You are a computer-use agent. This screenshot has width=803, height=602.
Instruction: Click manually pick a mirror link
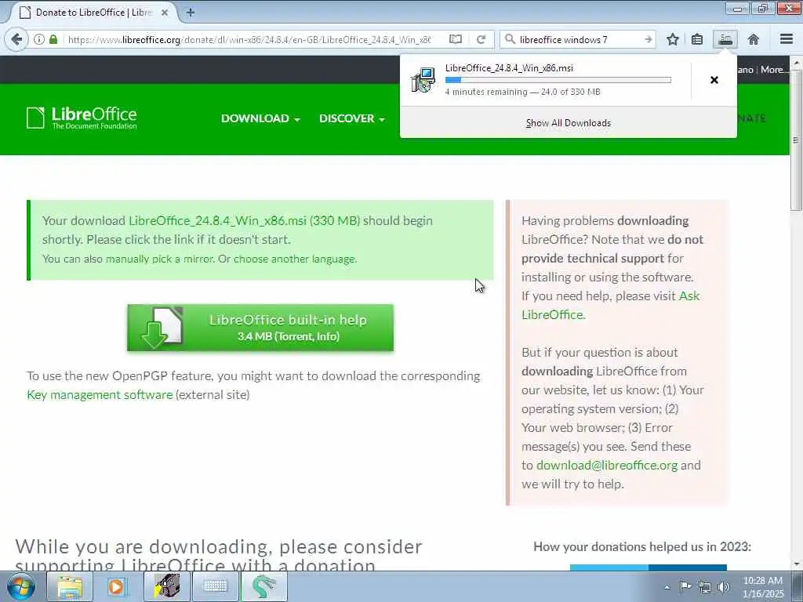coord(158,259)
